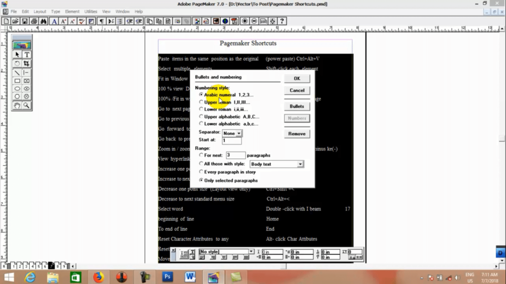
Task: Open Character Specs with the large A icon
Action: click(54, 21)
